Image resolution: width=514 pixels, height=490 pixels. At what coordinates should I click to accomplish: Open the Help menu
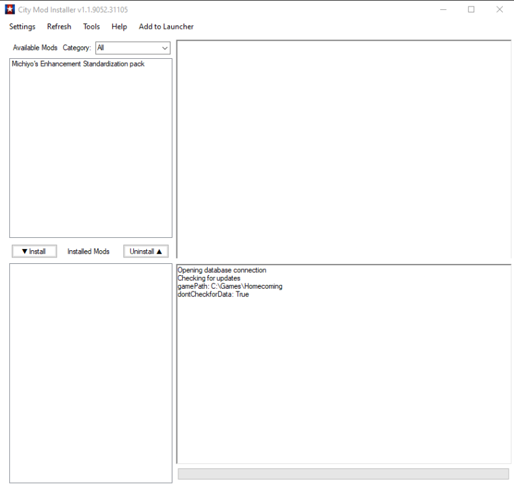point(120,27)
